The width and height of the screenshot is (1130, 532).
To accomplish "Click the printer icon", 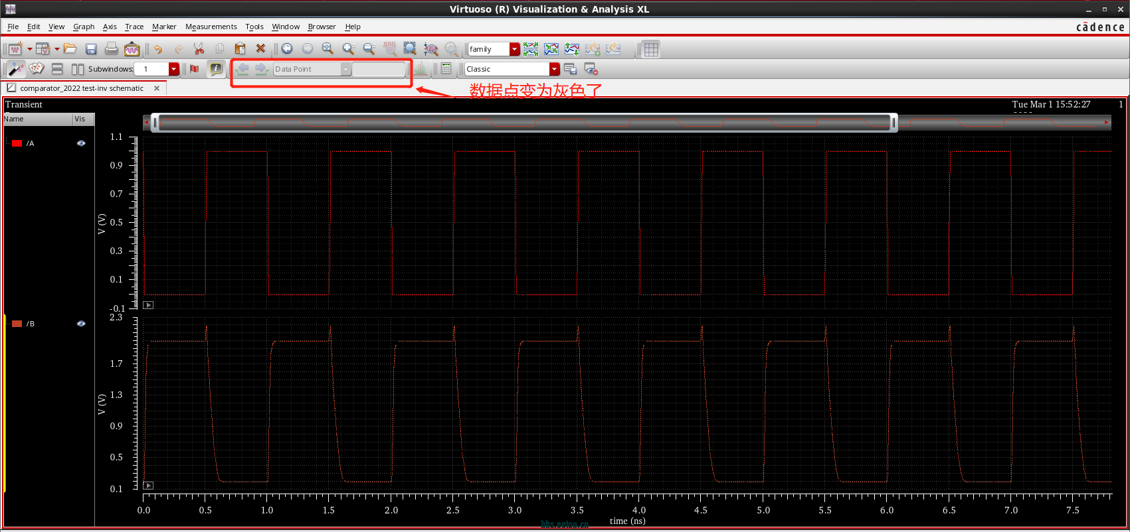I will [112, 49].
